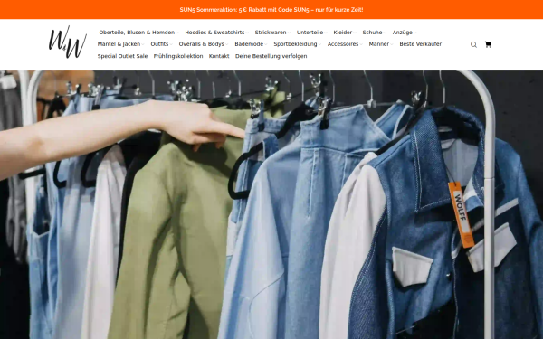Expand Accessoires dropdown arrow

tap(361, 44)
